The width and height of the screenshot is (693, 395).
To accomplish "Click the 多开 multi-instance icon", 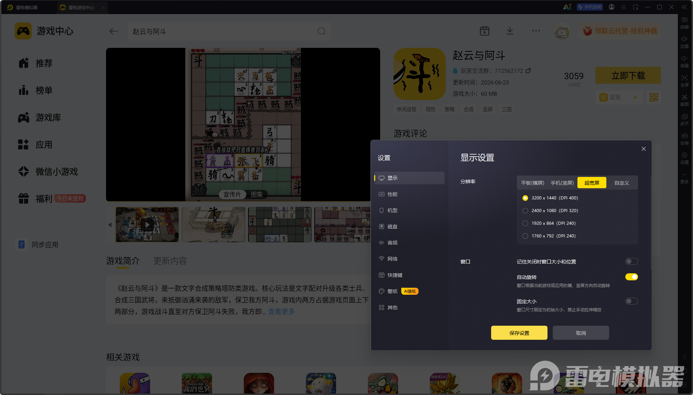I will click(x=684, y=119).
